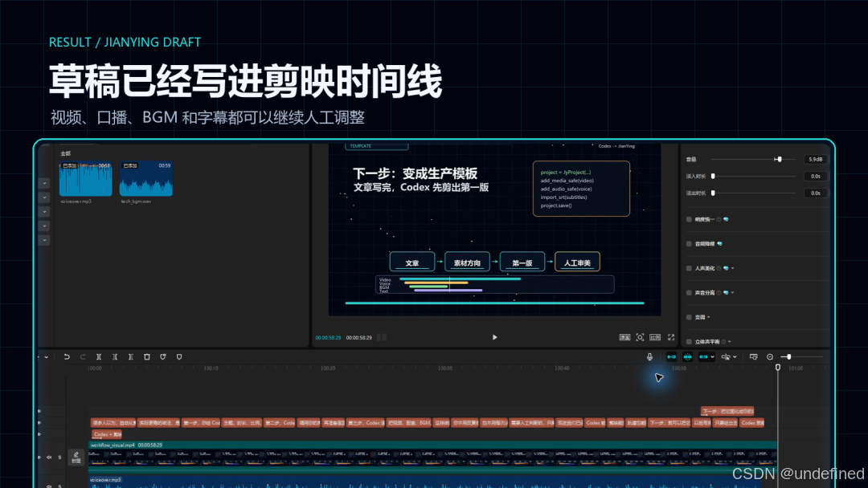Image resolution: width=868 pixels, height=488 pixels.
Task: Redo the timeline edit
Action: 83,357
